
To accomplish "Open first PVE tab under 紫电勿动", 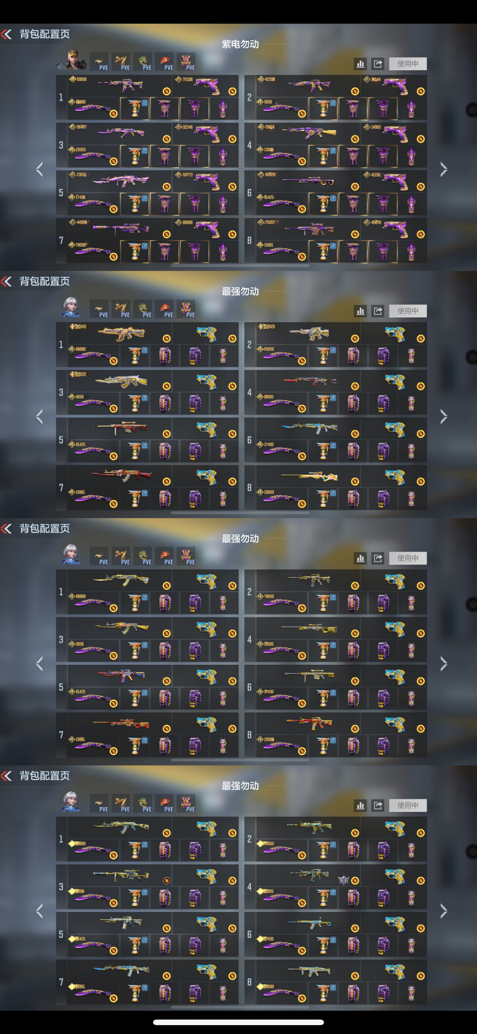I will tap(99, 62).
